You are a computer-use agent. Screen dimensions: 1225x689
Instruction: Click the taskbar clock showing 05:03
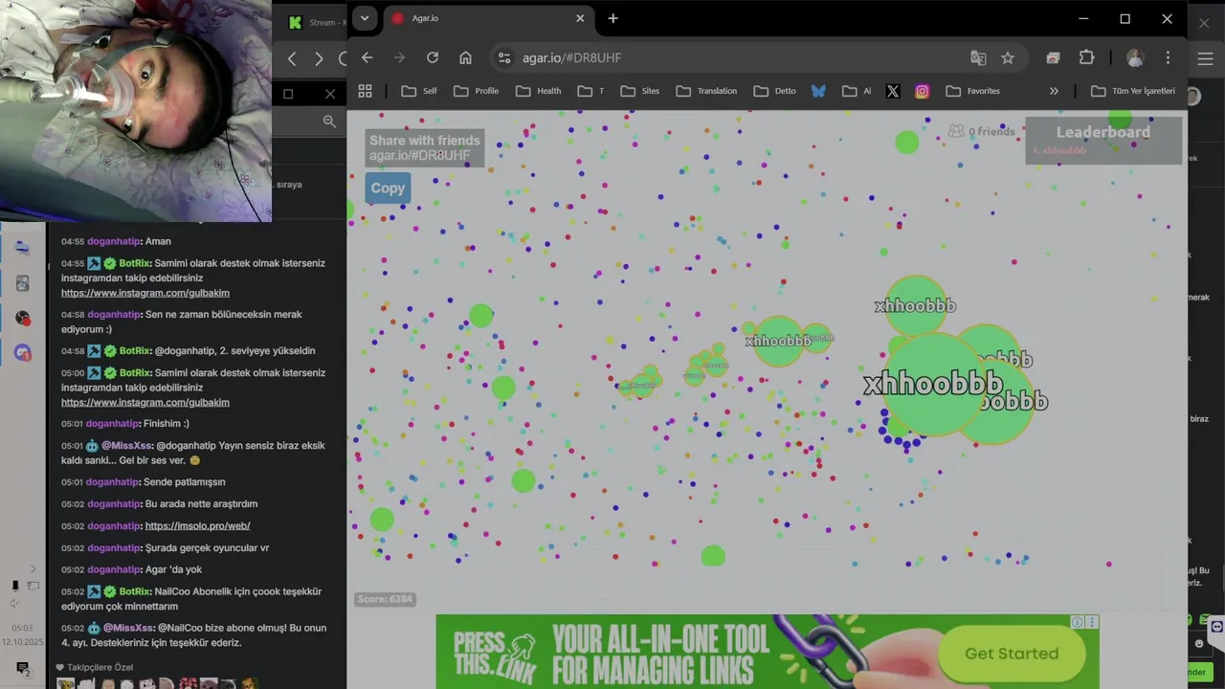pos(22,628)
